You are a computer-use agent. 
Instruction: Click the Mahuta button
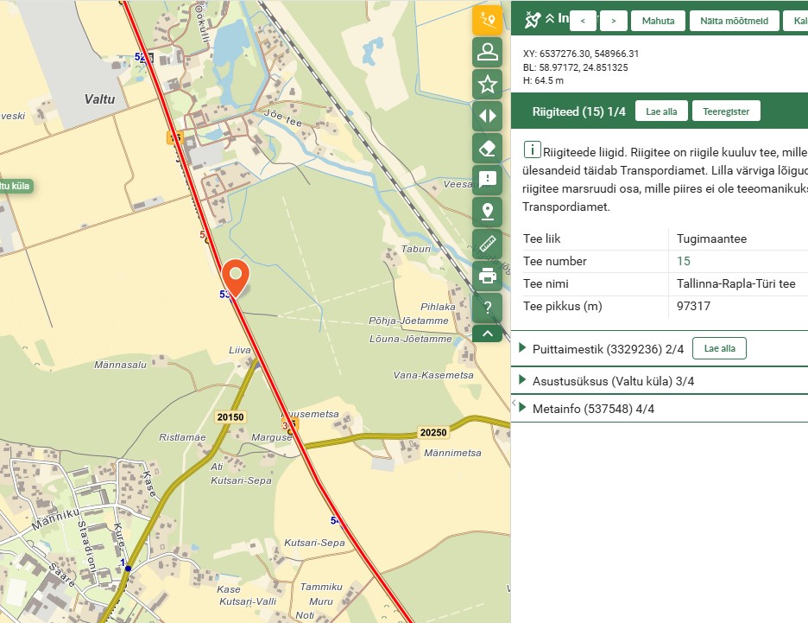[x=658, y=21]
